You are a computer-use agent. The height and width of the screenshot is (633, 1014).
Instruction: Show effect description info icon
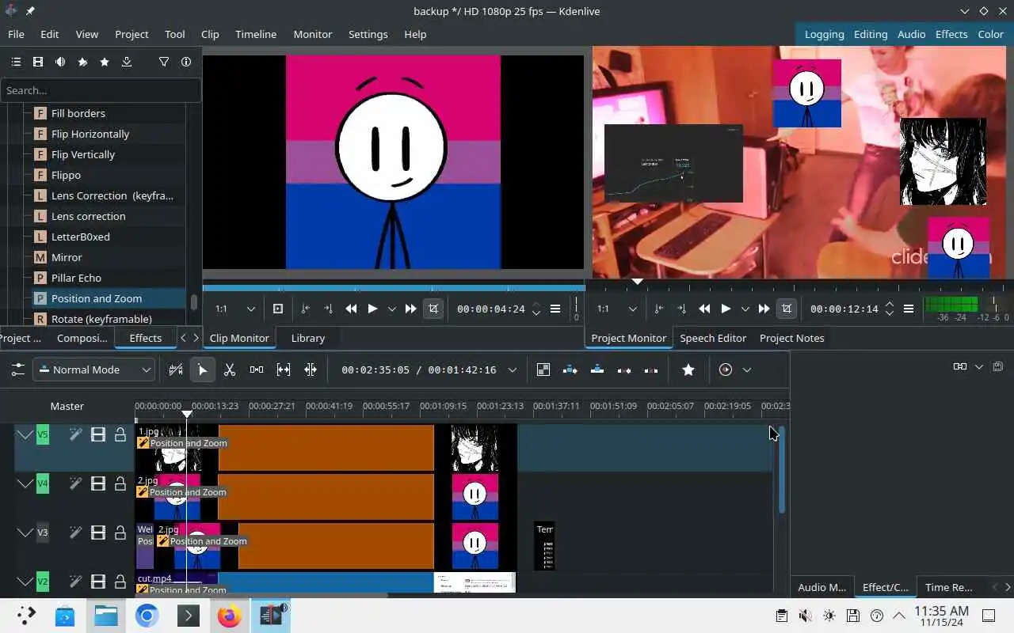click(x=186, y=62)
